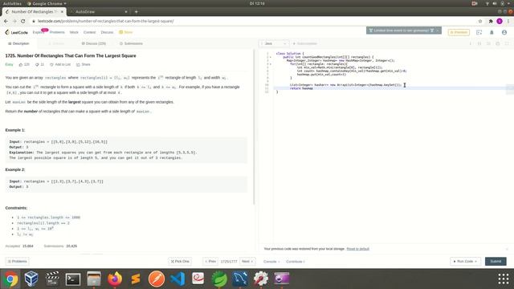Toggle the Autocomplete option in editor
Screen dimensions: 514x289
pyautogui.click(x=305, y=43)
